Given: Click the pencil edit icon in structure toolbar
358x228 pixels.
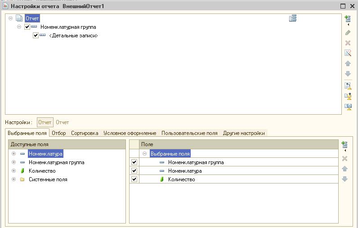Looking at the screenshot, I should 348,33.
